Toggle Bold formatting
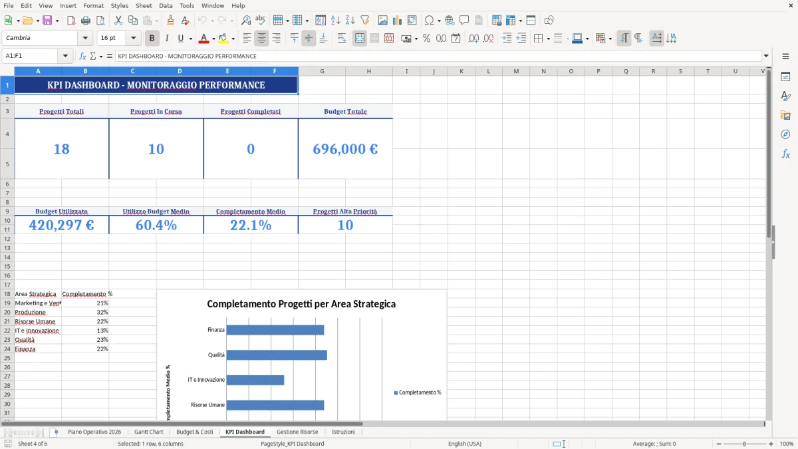This screenshot has height=449, width=798. (152, 39)
